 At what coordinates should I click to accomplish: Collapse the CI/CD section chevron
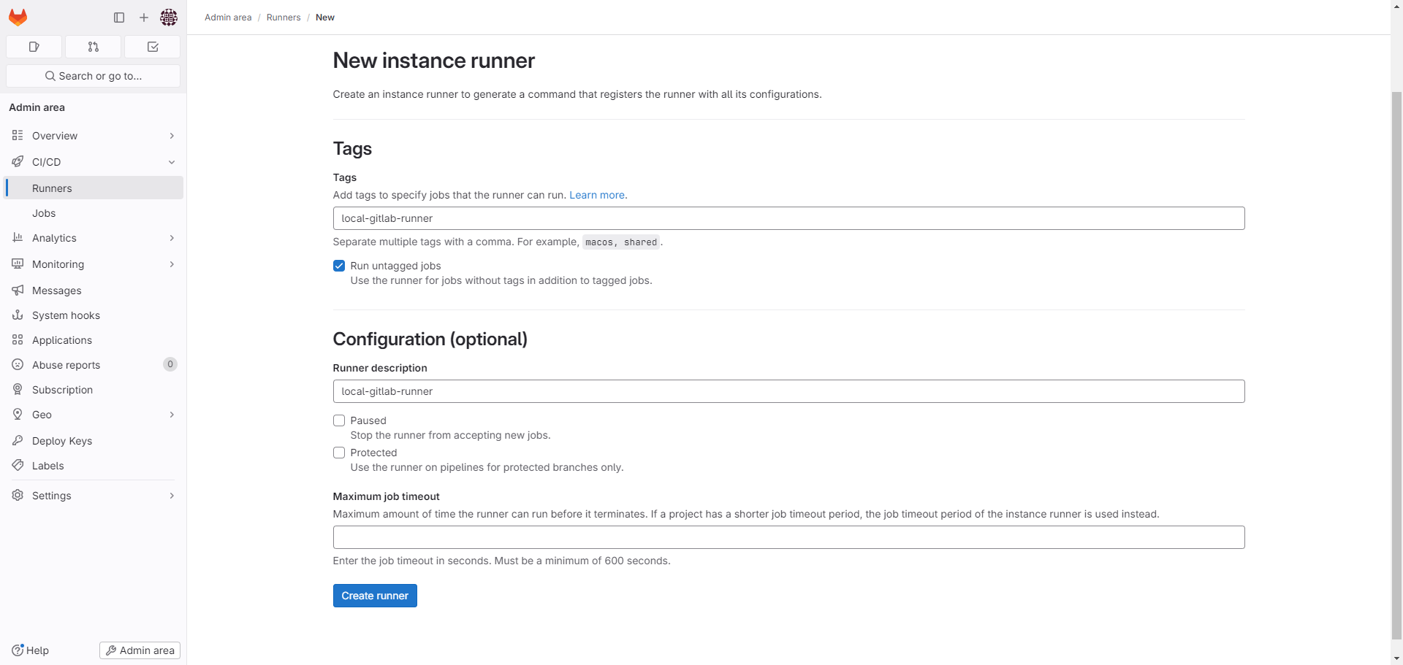172,162
